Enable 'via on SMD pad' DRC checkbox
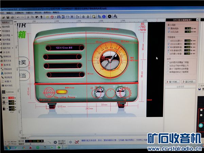Image resolution: width=204 pixels, height=153 pixels. [x=168, y=66]
